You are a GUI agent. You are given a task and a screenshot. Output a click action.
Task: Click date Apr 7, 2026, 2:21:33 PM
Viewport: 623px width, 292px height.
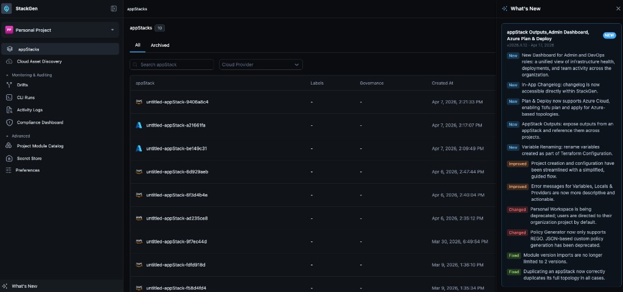coord(458,102)
